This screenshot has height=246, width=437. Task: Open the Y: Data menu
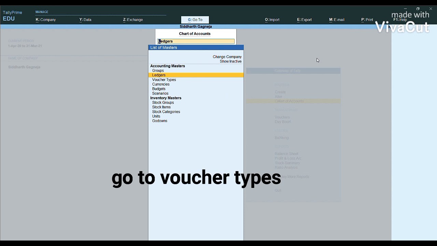tap(85, 20)
